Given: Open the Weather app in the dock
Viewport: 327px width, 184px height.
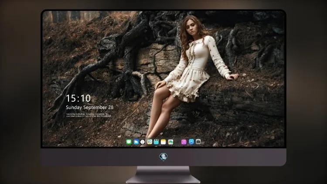Looking at the screenshot, I should tap(136, 142).
